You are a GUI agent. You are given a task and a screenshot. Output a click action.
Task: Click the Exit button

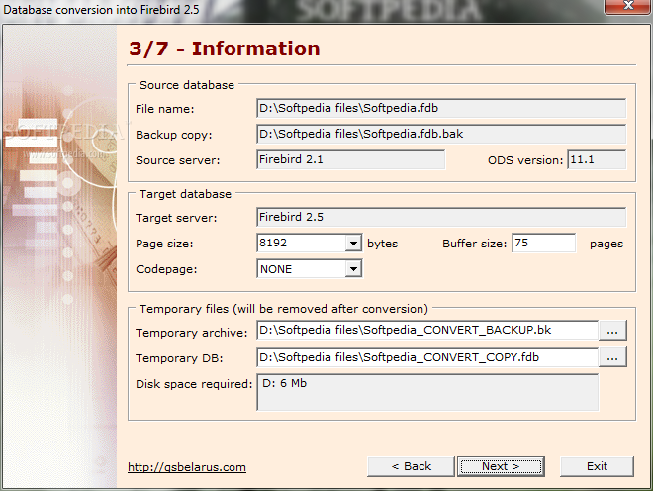coord(597,466)
